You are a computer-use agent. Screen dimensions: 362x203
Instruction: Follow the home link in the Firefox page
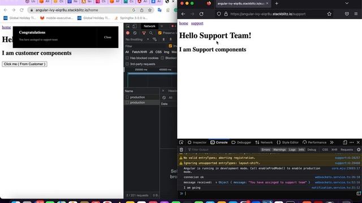(183, 23)
